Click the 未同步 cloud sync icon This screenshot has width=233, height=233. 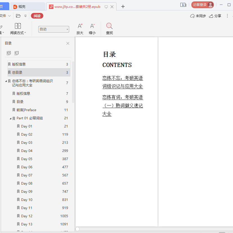[192, 16]
